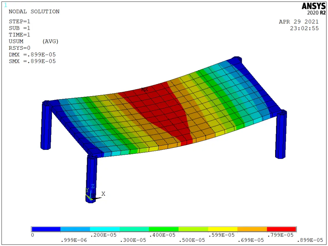328x246 pixels.
Task: Click the 'SMX =.899E-05' value
Action: click(x=32, y=61)
